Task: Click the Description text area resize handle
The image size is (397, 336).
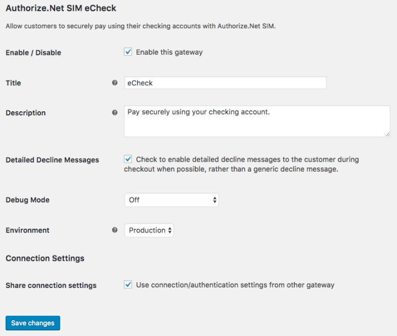Action: (387, 134)
